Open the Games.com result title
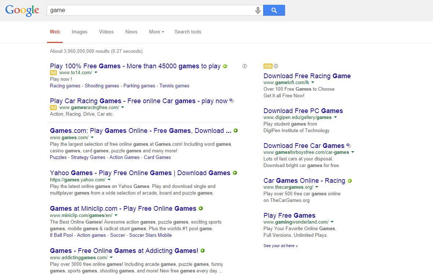The image size is (433, 275). (x=141, y=130)
